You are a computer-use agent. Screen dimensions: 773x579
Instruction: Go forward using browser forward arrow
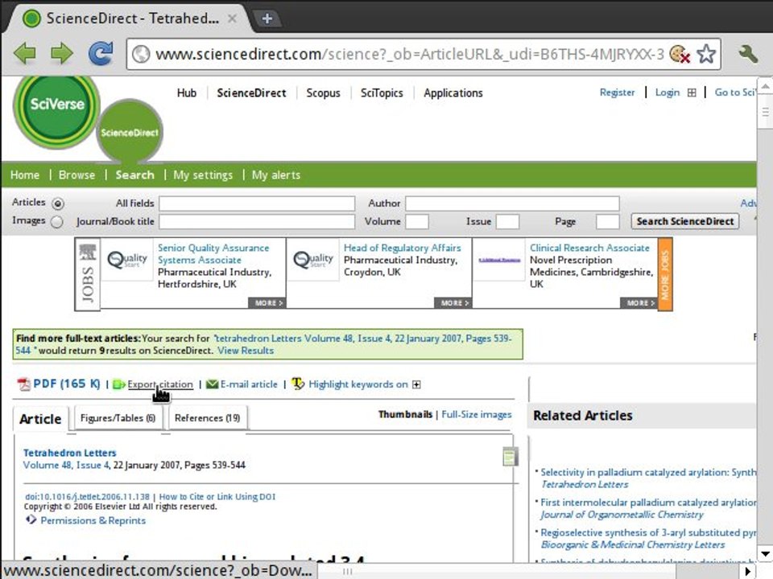[62, 53]
